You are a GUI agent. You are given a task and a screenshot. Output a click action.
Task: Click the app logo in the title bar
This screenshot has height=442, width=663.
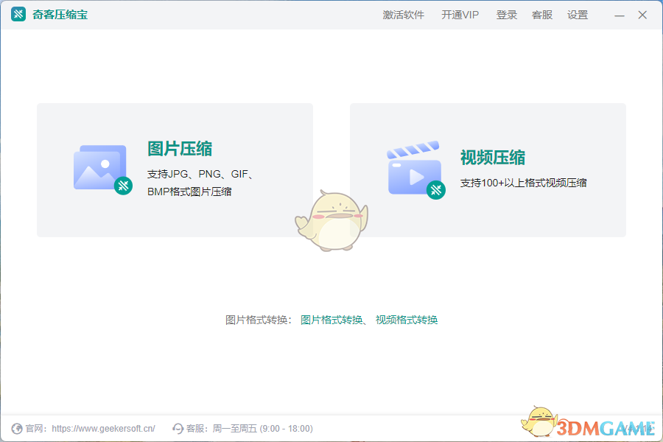click(x=18, y=14)
